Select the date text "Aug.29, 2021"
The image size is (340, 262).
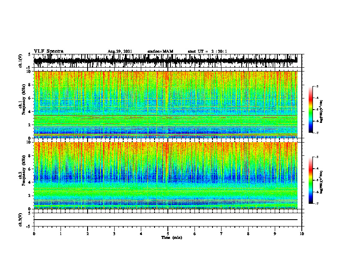(120, 51)
